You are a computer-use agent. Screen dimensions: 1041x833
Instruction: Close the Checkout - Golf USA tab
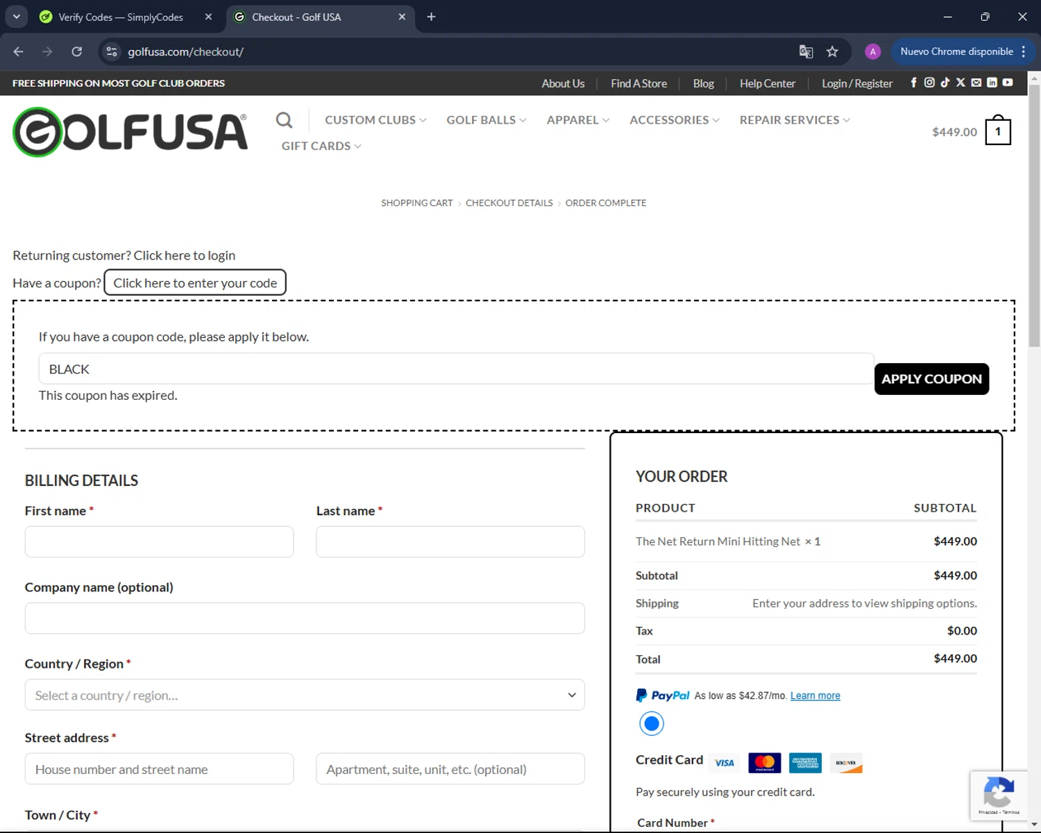click(402, 17)
